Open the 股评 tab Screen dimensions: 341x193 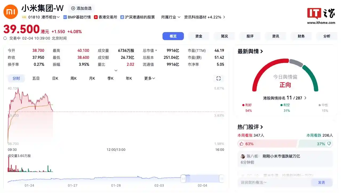[250, 36]
